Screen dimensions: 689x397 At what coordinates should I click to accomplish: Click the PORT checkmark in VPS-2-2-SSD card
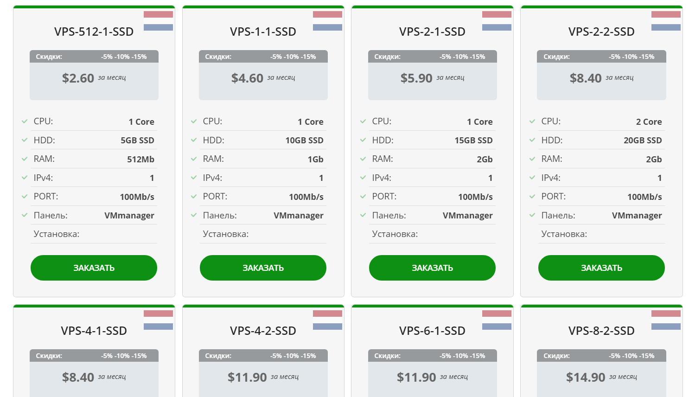coord(532,197)
